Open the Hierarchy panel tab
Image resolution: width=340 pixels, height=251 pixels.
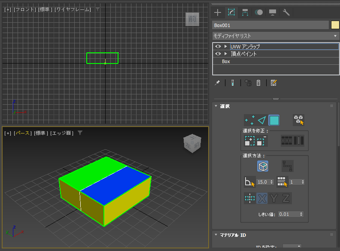point(245,12)
